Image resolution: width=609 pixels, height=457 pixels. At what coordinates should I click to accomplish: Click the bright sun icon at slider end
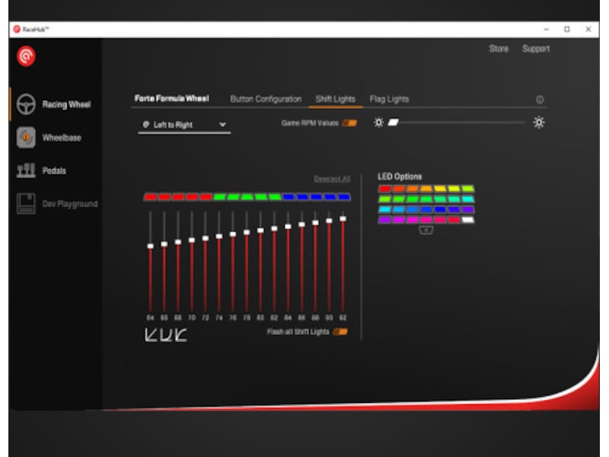point(539,123)
